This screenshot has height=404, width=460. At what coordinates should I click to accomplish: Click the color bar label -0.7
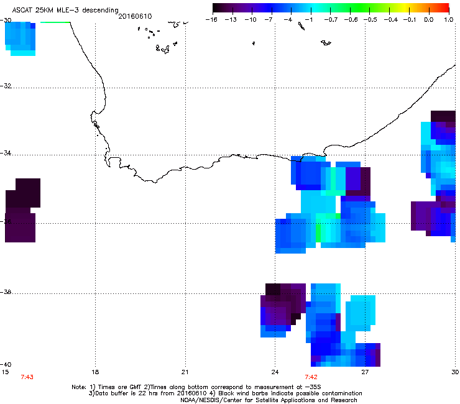pyautogui.click(x=331, y=20)
